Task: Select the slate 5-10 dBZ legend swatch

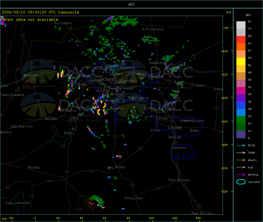Action: (241, 134)
